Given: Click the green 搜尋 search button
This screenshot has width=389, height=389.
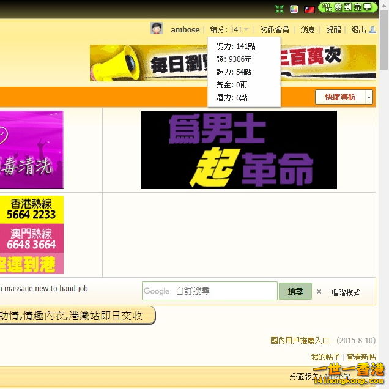Looking at the screenshot, I should click(x=295, y=291).
